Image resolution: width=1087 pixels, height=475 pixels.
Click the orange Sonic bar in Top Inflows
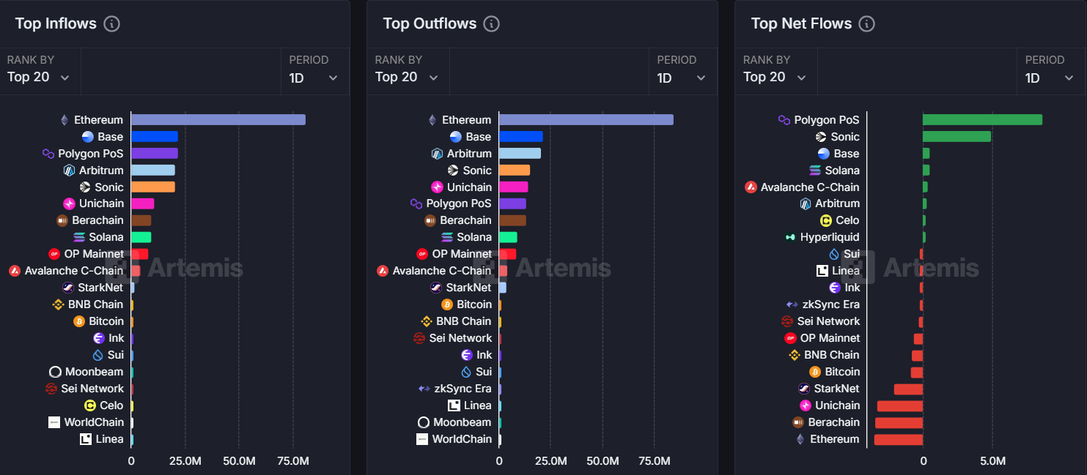tap(153, 187)
